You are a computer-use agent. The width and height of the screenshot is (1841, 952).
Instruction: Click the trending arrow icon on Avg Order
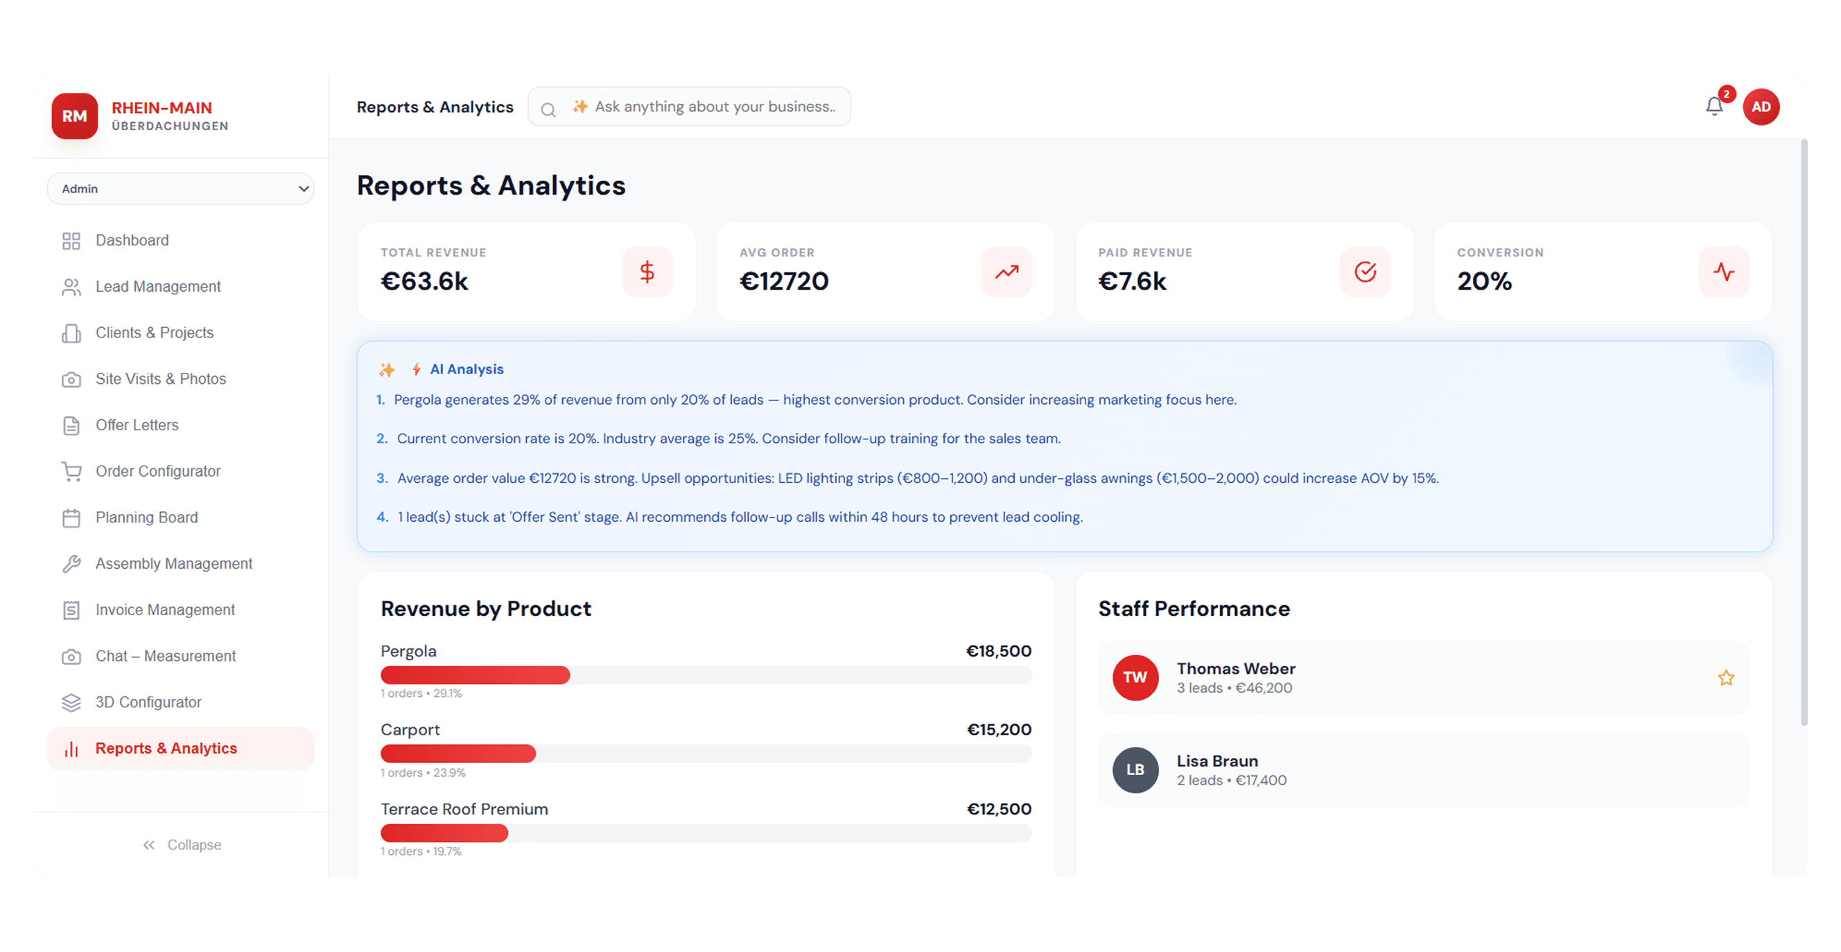pos(1006,272)
